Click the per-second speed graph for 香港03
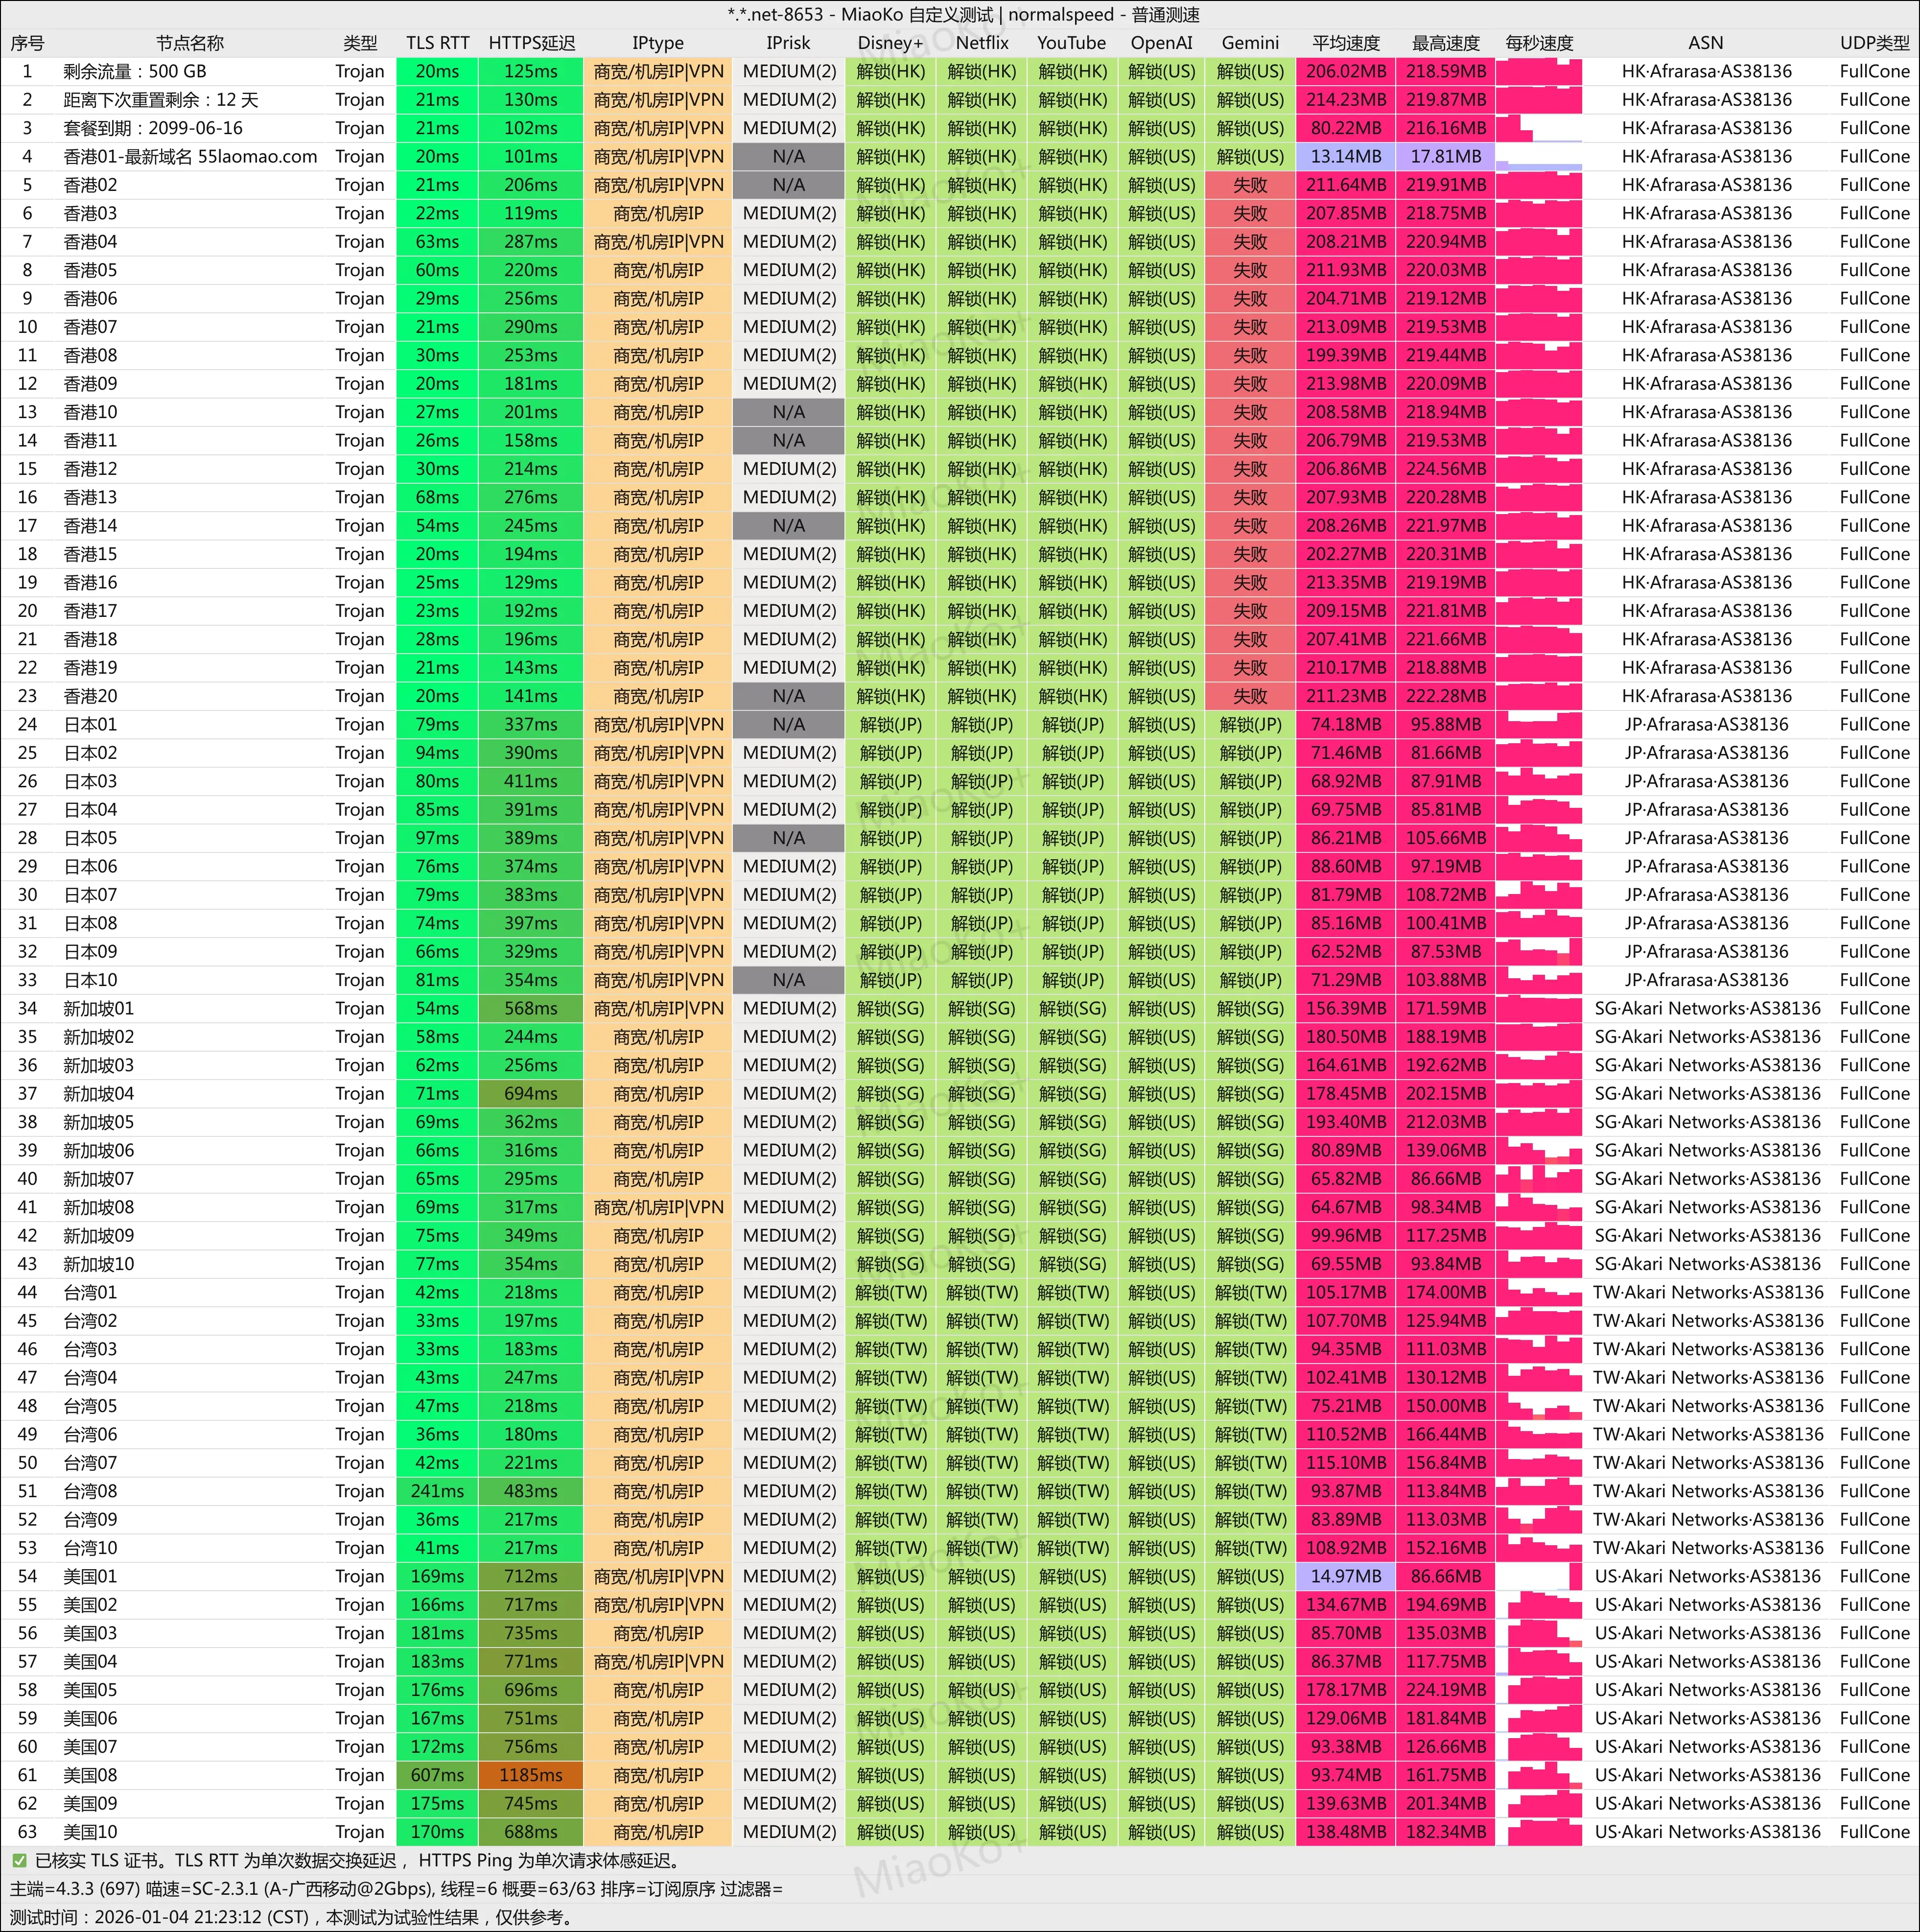This screenshot has width=1920, height=1932. tap(1539, 214)
